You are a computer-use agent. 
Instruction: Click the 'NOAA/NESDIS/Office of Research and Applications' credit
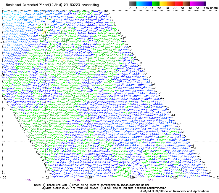tap(174, 191)
